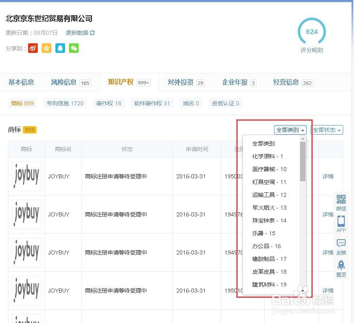The height and width of the screenshot is (323, 354).
Task: Select the 著作权 18 sub-tab
Action: click(x=109, y=103)
